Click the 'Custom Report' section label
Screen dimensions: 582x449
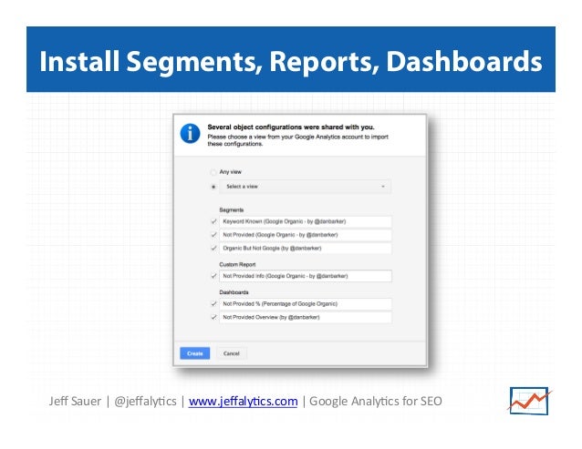[x=237, y=264]
